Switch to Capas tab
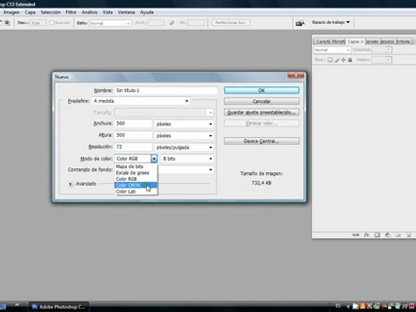416x312 pixels. click(x=355, y=42)
